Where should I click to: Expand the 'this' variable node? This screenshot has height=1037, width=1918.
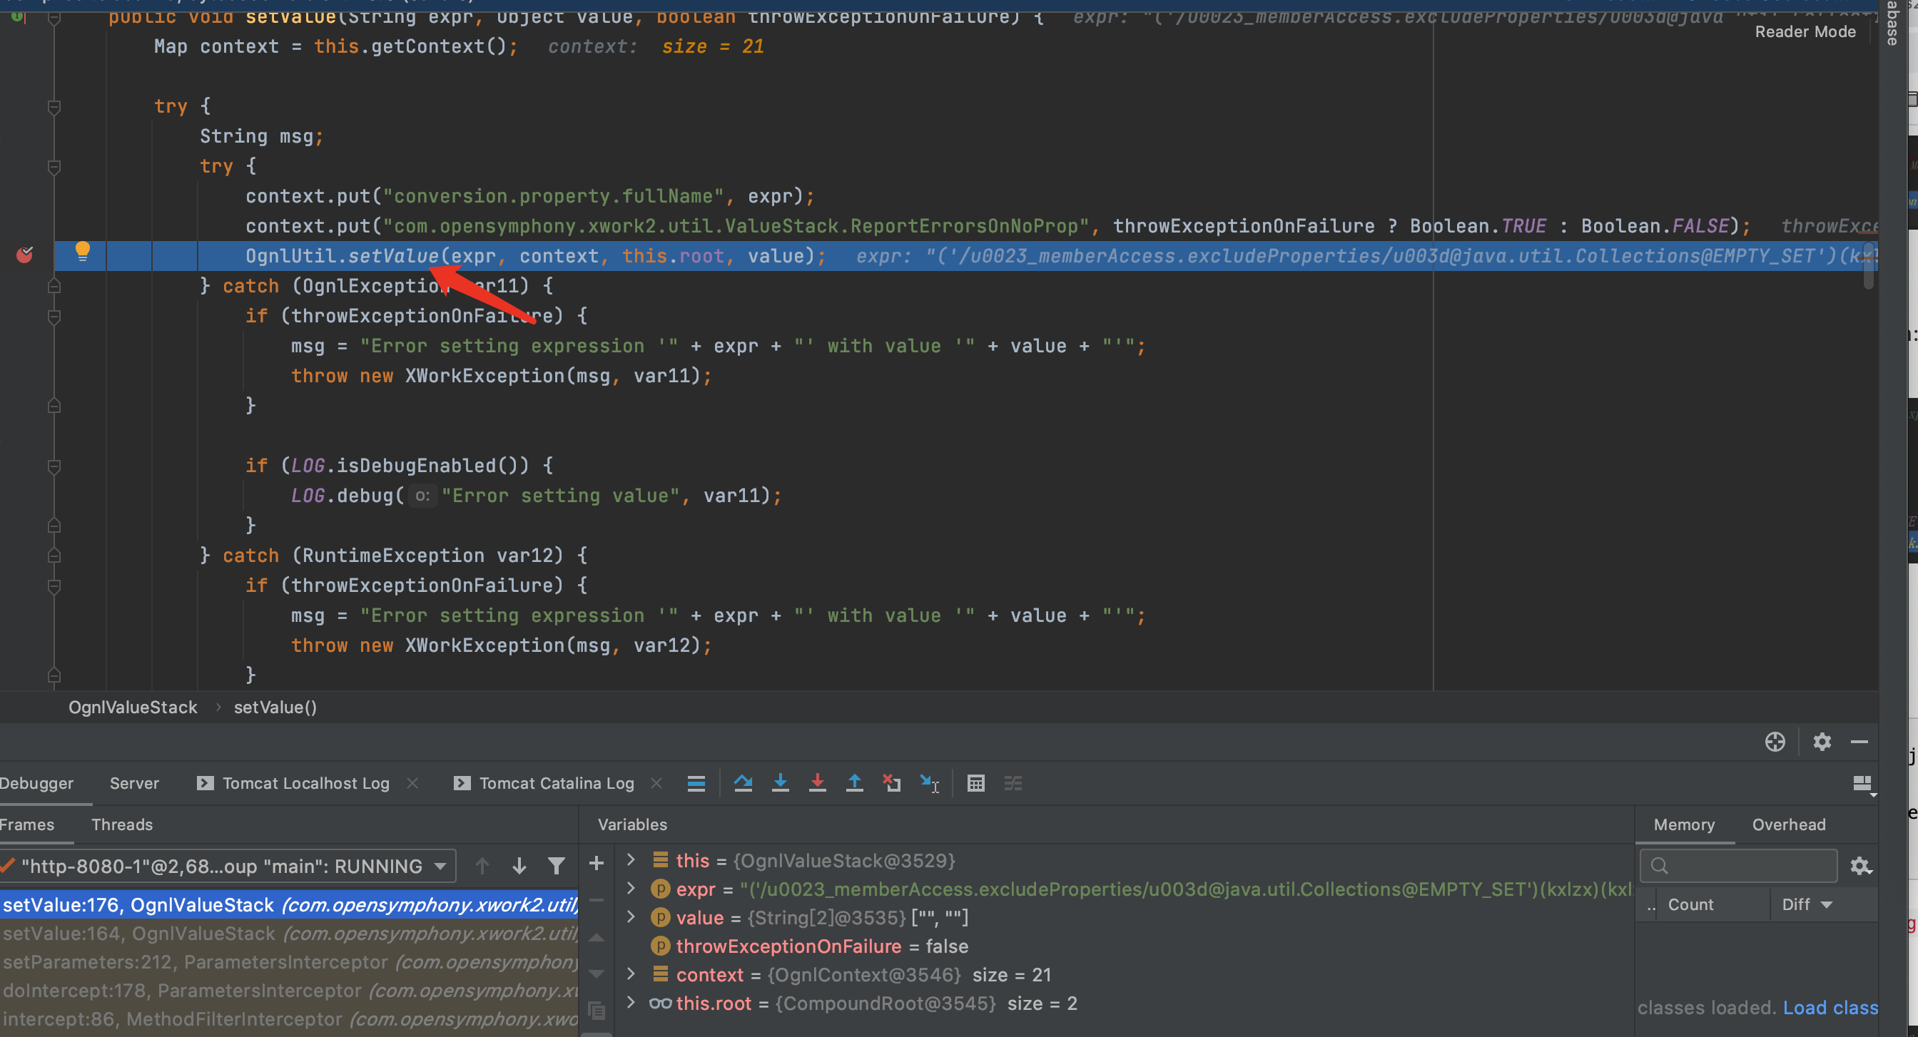coord(631,860)
